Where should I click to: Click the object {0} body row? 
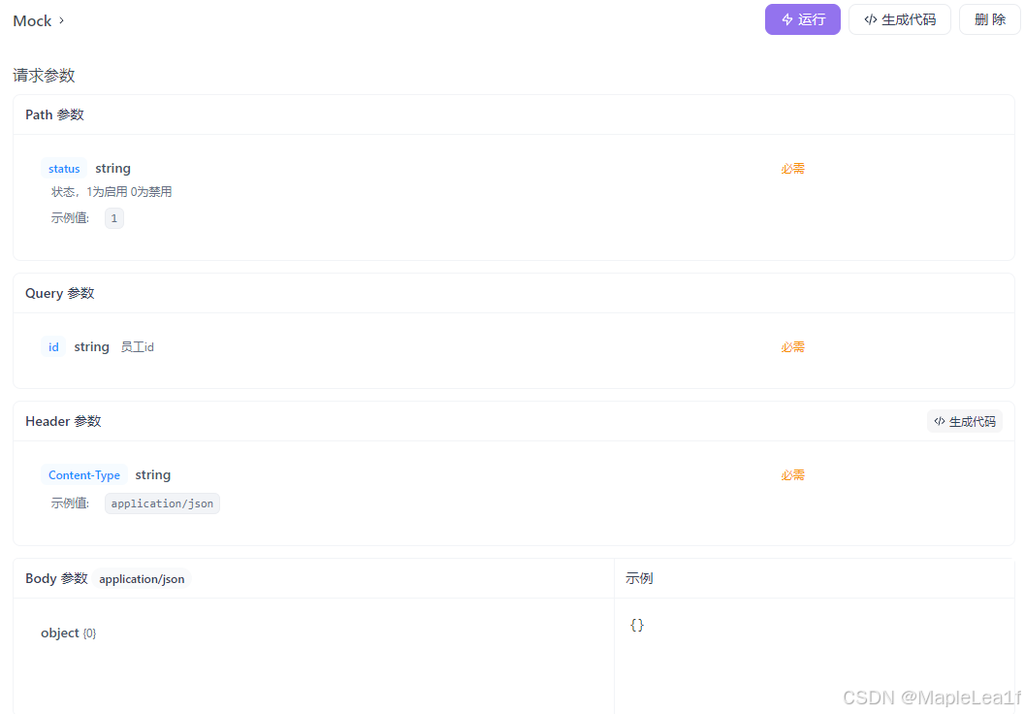click(x=69, y=633)
